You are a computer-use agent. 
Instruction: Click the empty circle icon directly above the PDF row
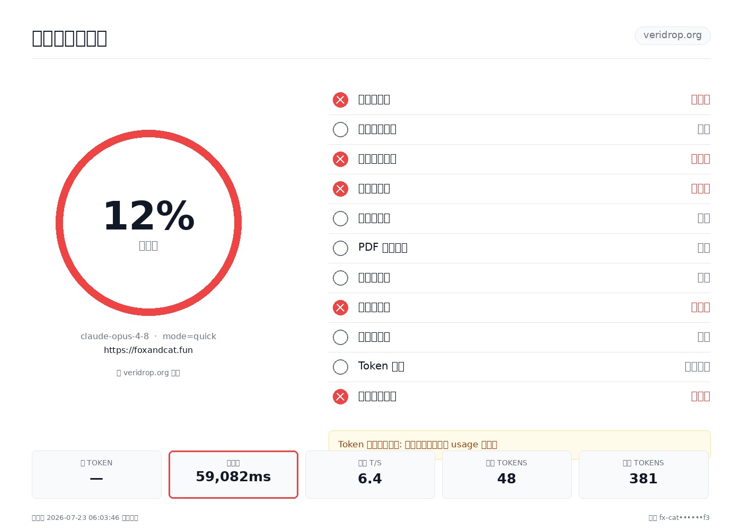[340, 218]
